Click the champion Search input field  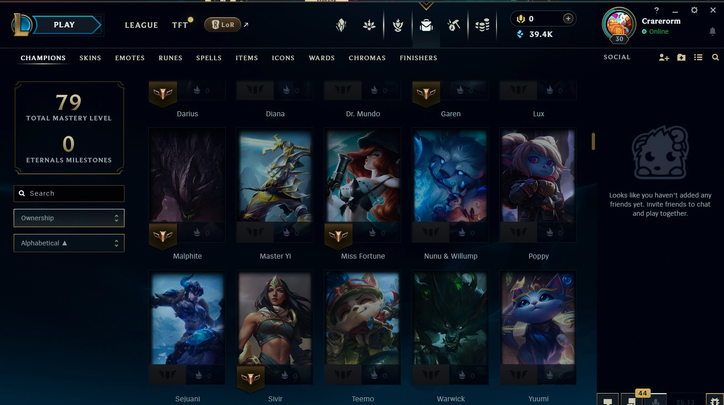69,193
